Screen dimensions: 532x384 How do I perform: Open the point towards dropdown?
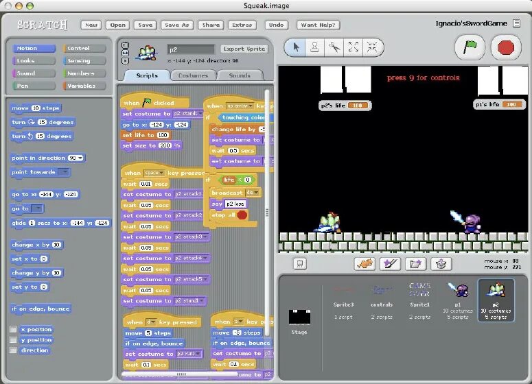[x=63, y=172]
